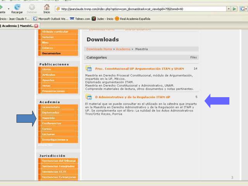Open Conferencias under Academia

tap(58, 123)
